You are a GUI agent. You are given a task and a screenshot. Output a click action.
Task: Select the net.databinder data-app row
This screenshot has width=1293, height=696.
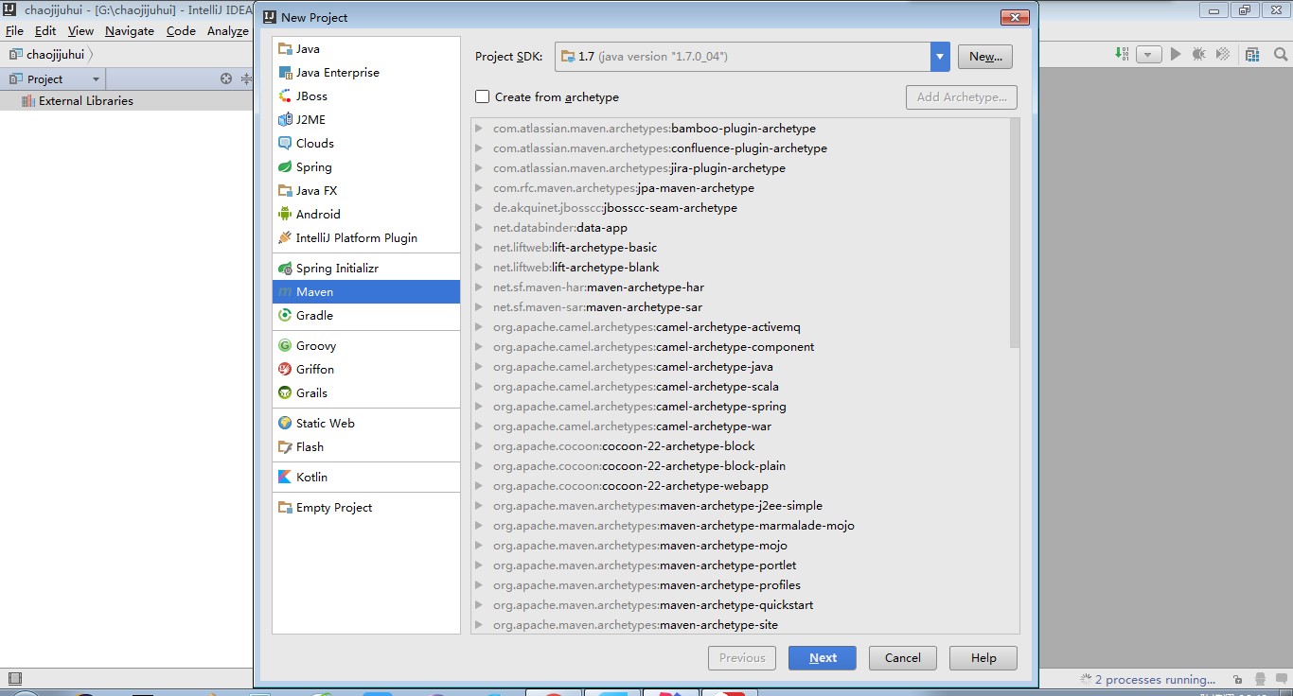(740, 228)
